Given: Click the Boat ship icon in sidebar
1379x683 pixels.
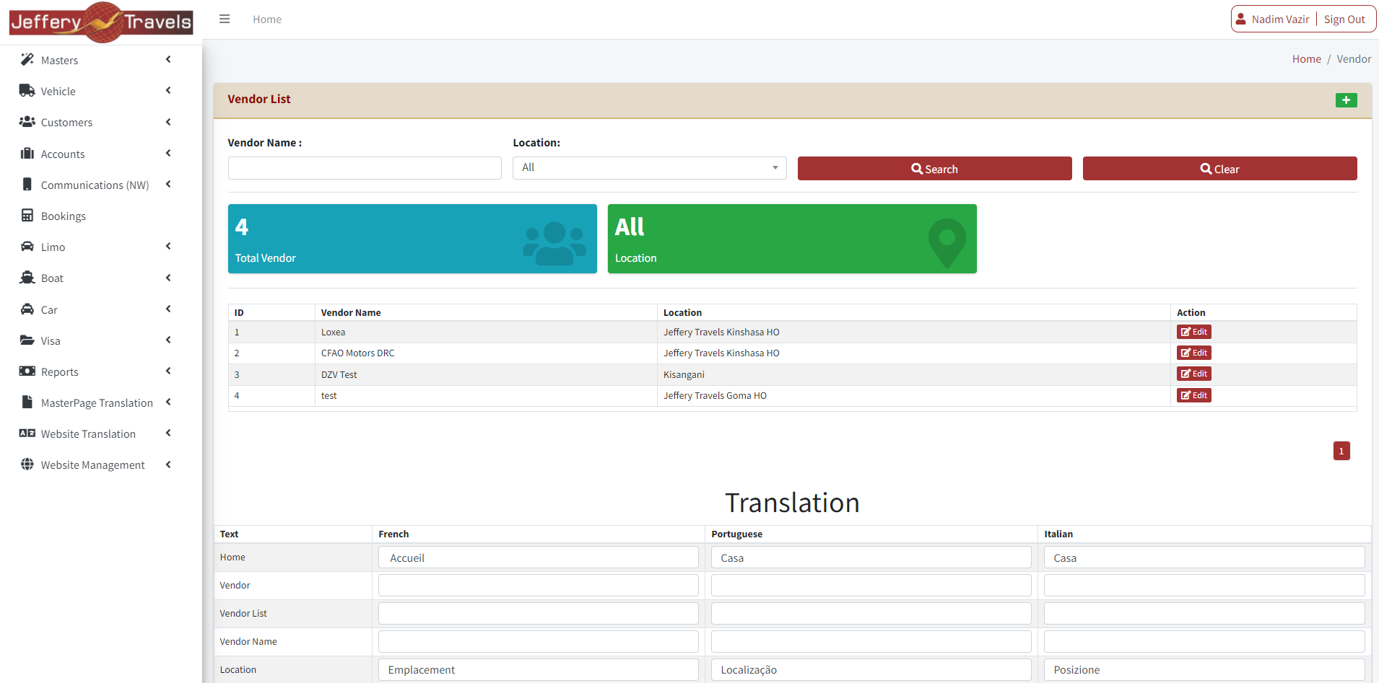Looking at the screenshot, I should click(27, 278).
